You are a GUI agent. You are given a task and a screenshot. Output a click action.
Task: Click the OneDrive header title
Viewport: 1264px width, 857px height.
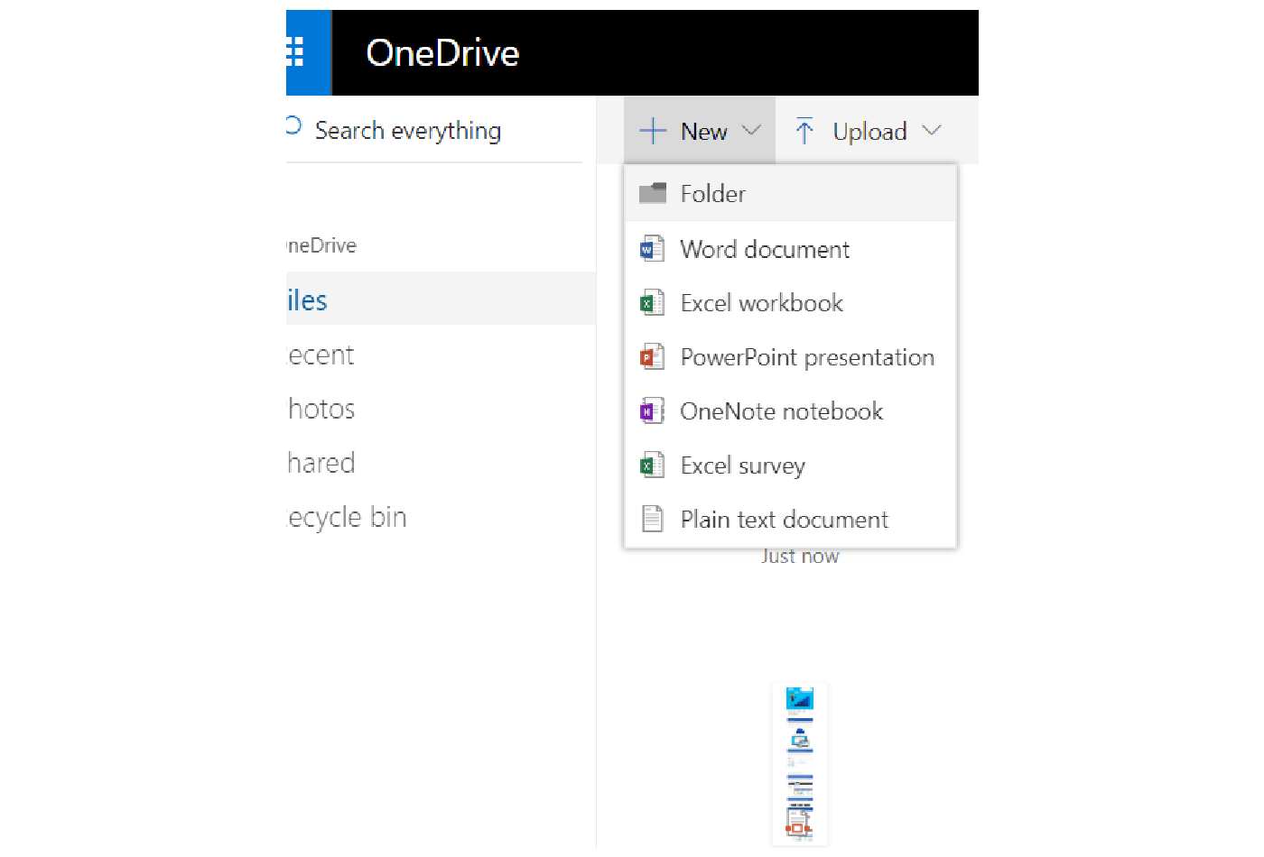coord(442,53)
